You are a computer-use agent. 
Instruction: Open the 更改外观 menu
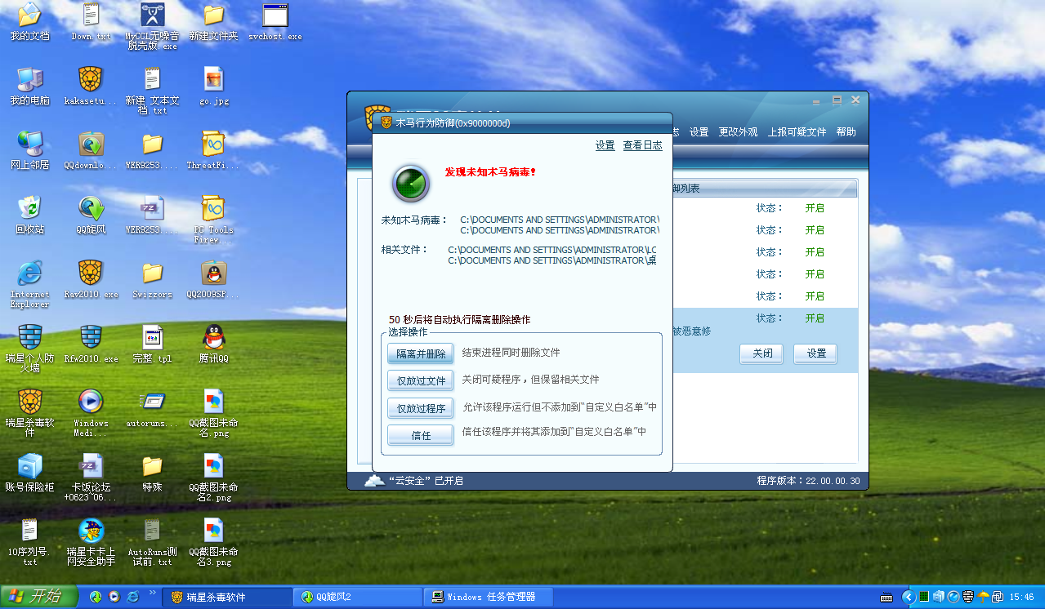[738, 132]
